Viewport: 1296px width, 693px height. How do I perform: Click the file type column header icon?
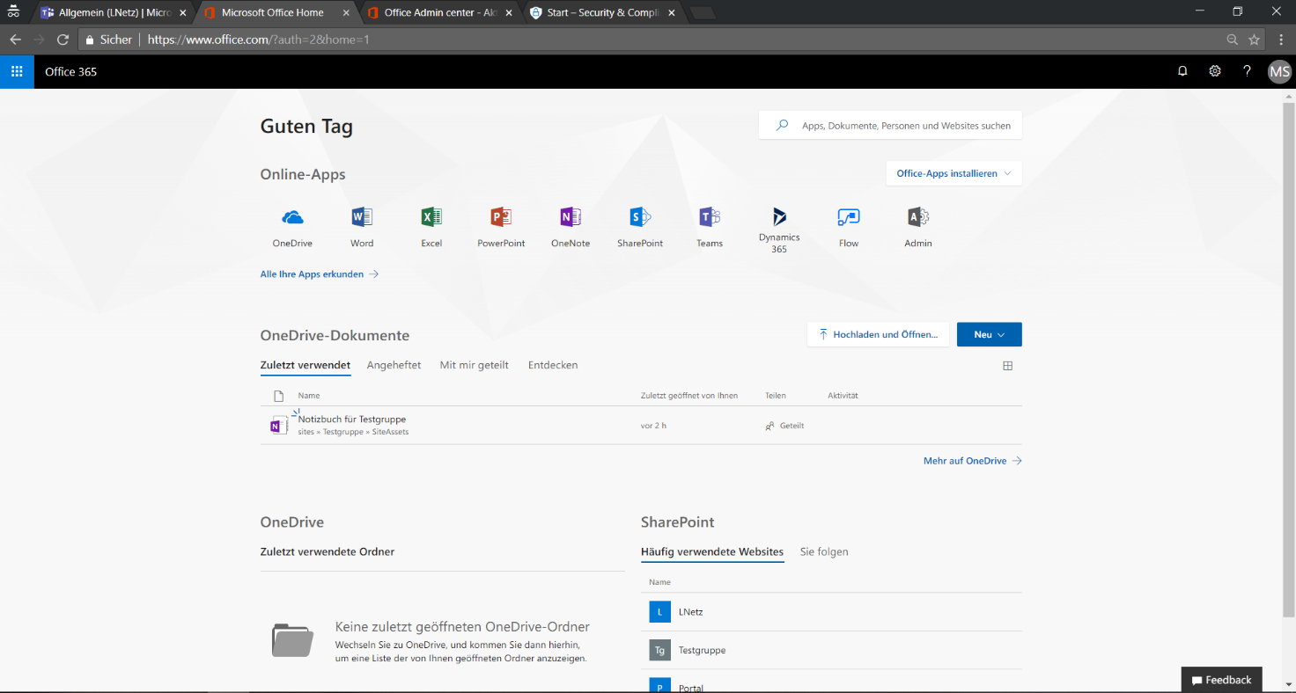tap(279, 396)
